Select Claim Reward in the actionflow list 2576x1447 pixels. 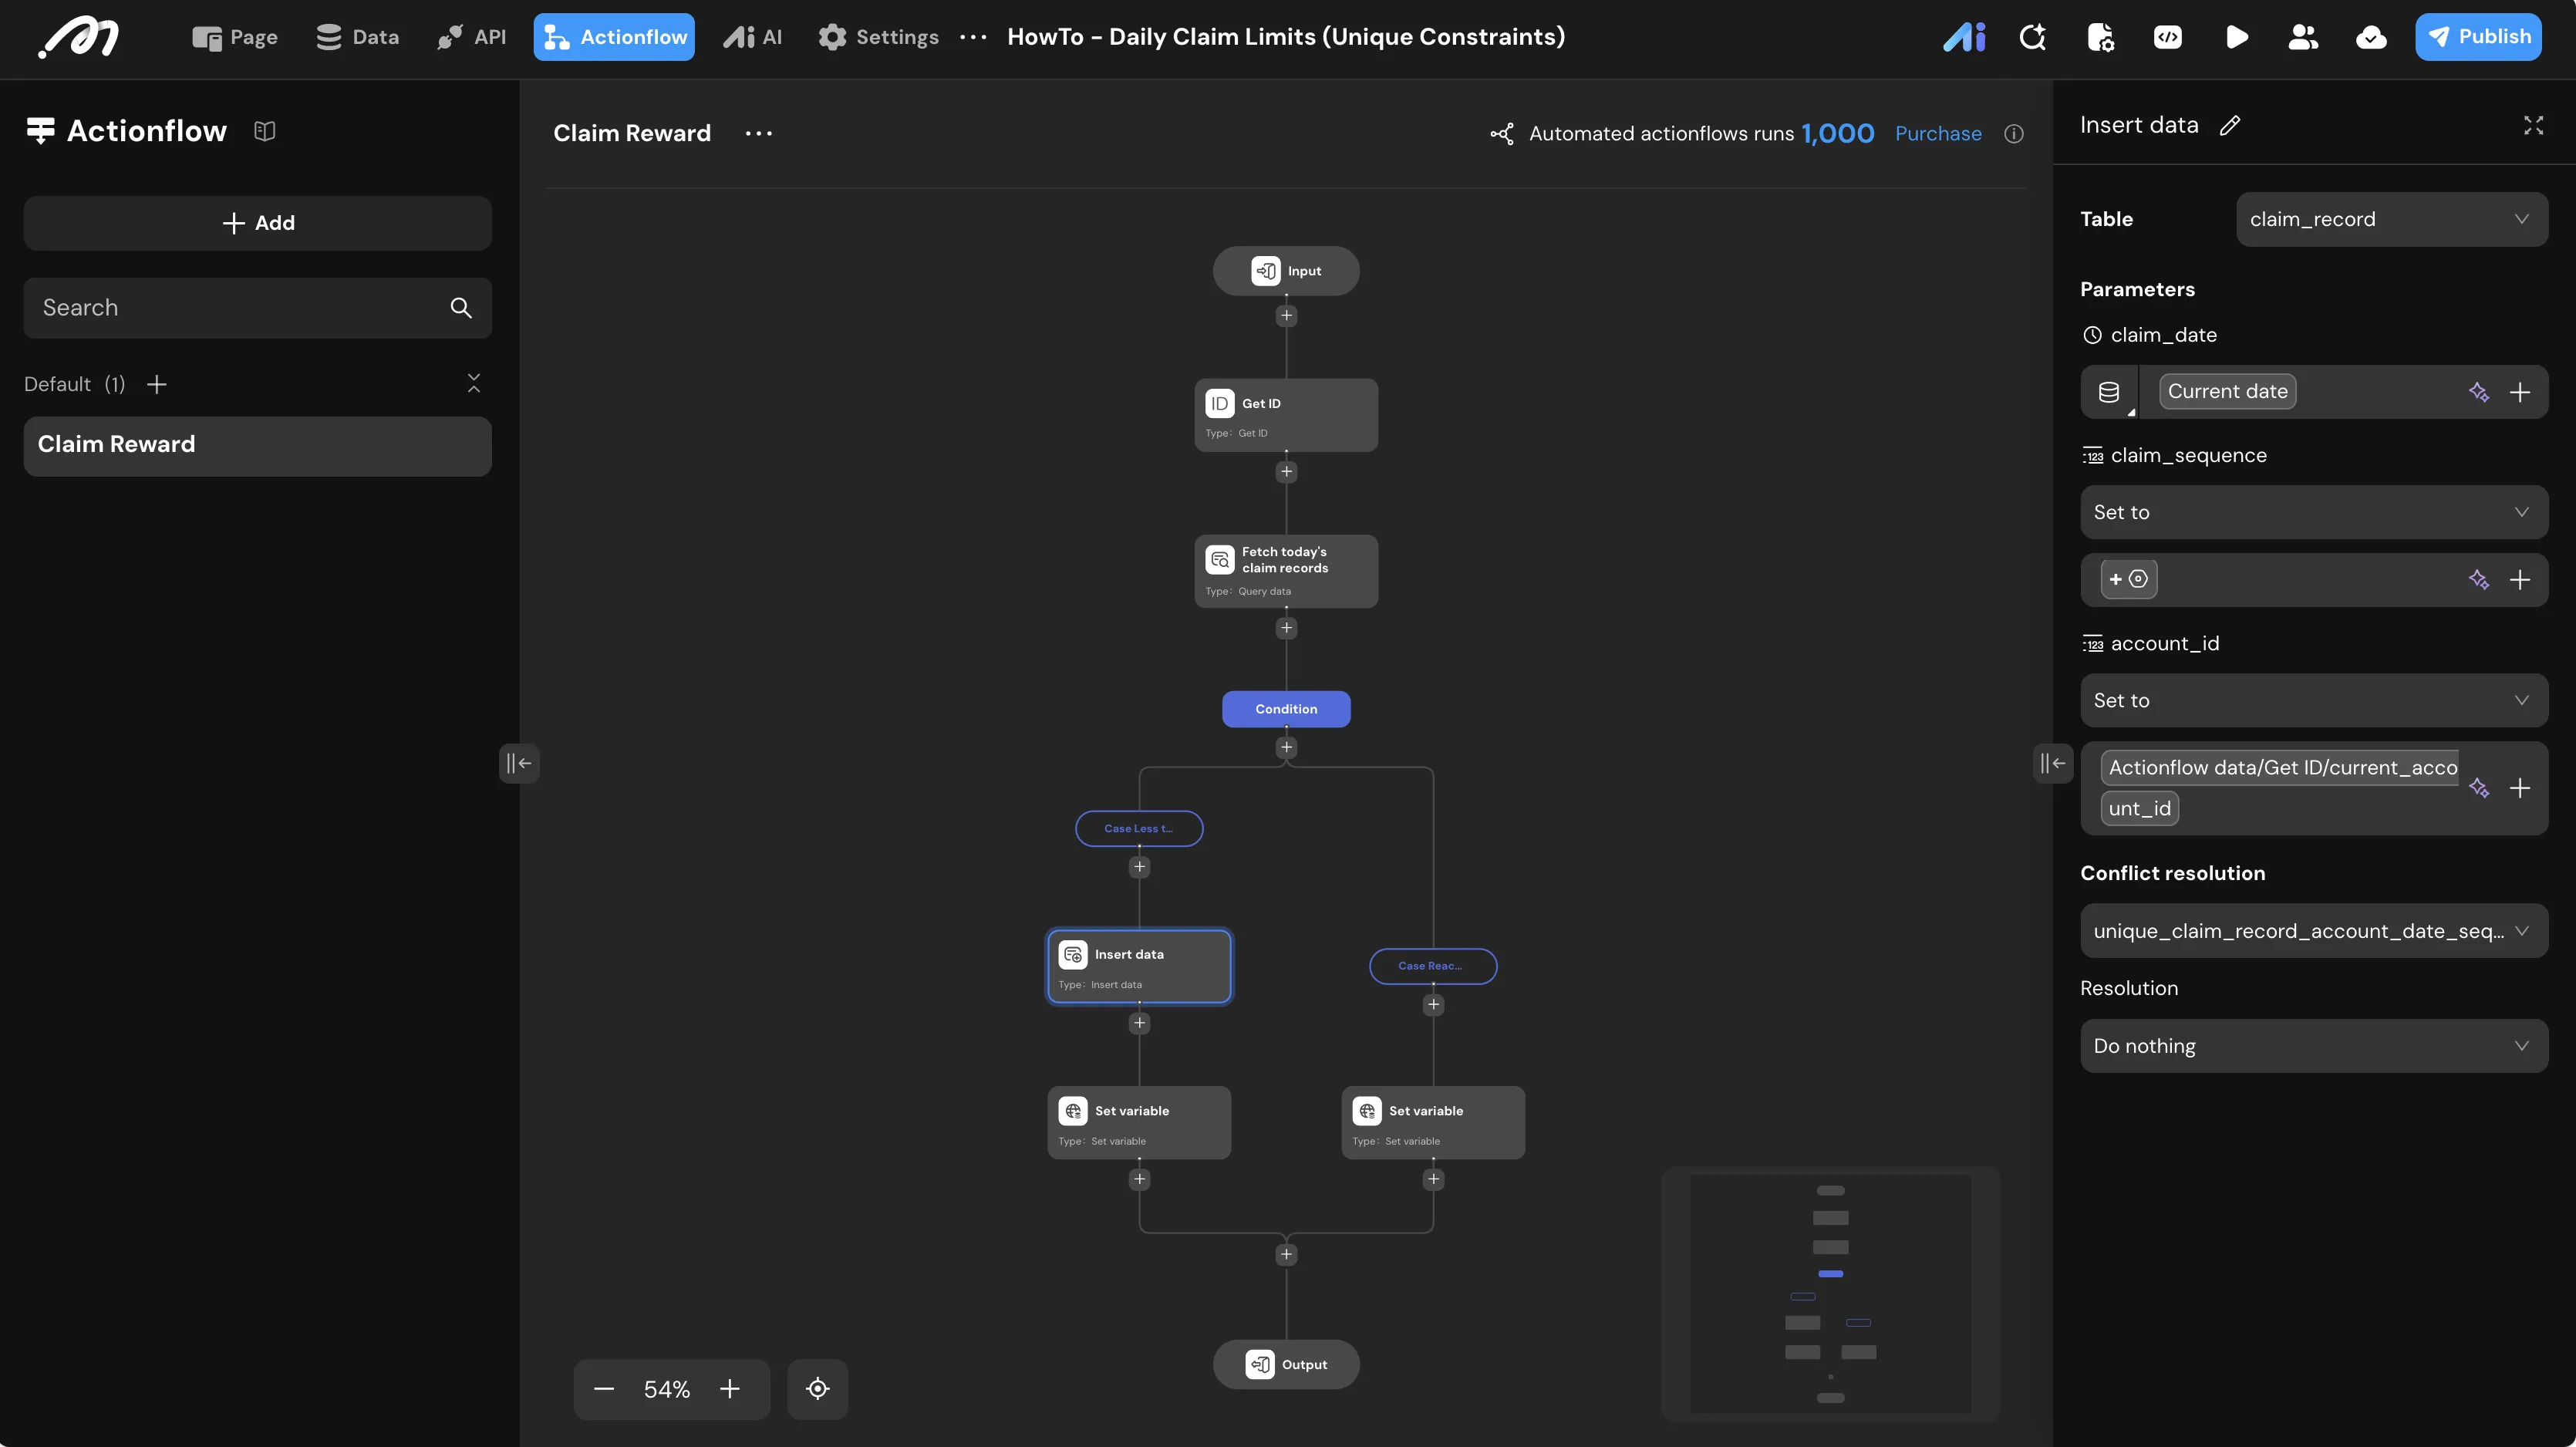(258, 446)
